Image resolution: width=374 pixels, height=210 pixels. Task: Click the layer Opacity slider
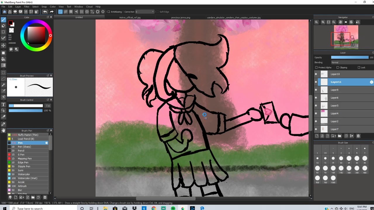(349, 57)
